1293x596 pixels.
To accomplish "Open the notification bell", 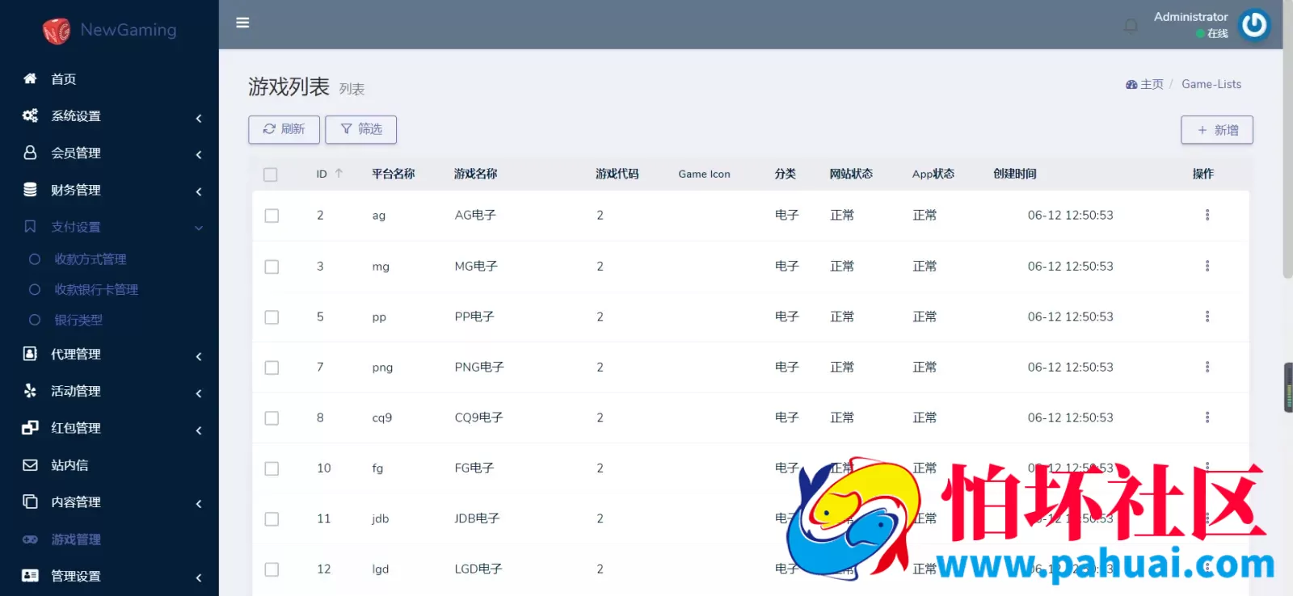I will (1131, 27).
